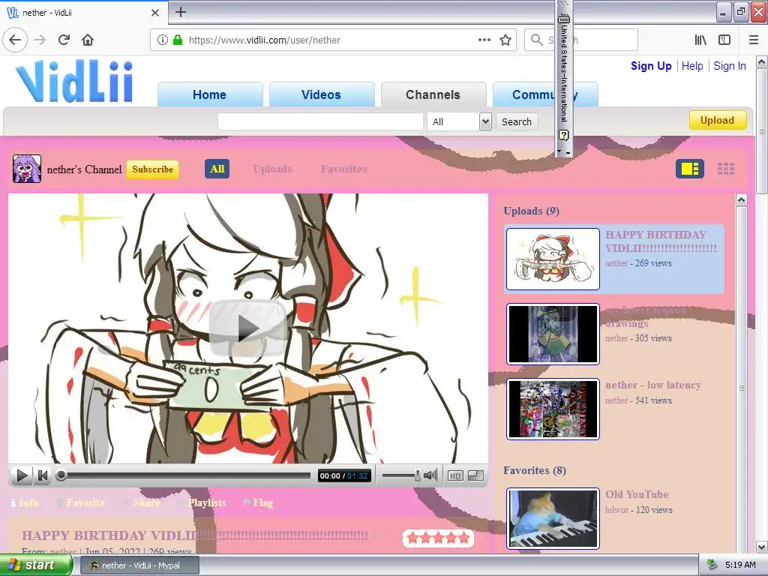Open the Community navigation tab
The height and width of the screenshot is (576, 768).
[545, 94]
